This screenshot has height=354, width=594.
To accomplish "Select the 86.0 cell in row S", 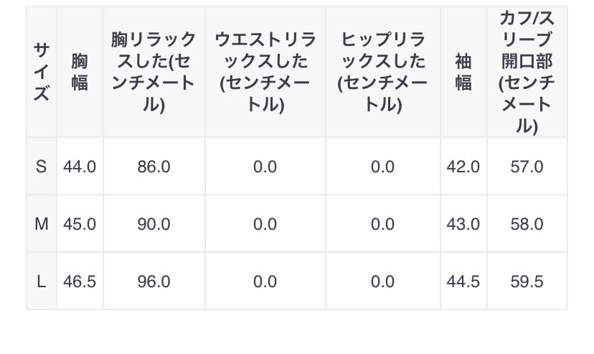I will 154,167.
